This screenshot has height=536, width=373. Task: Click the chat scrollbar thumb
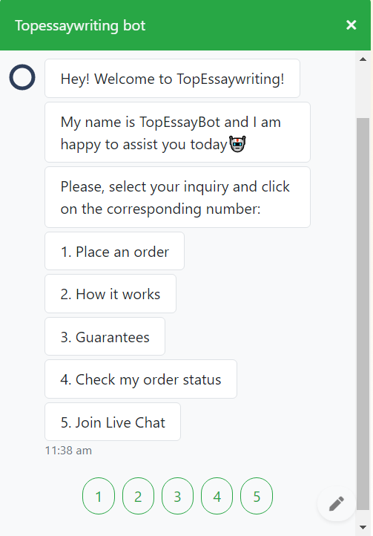[x=363, y=314]
